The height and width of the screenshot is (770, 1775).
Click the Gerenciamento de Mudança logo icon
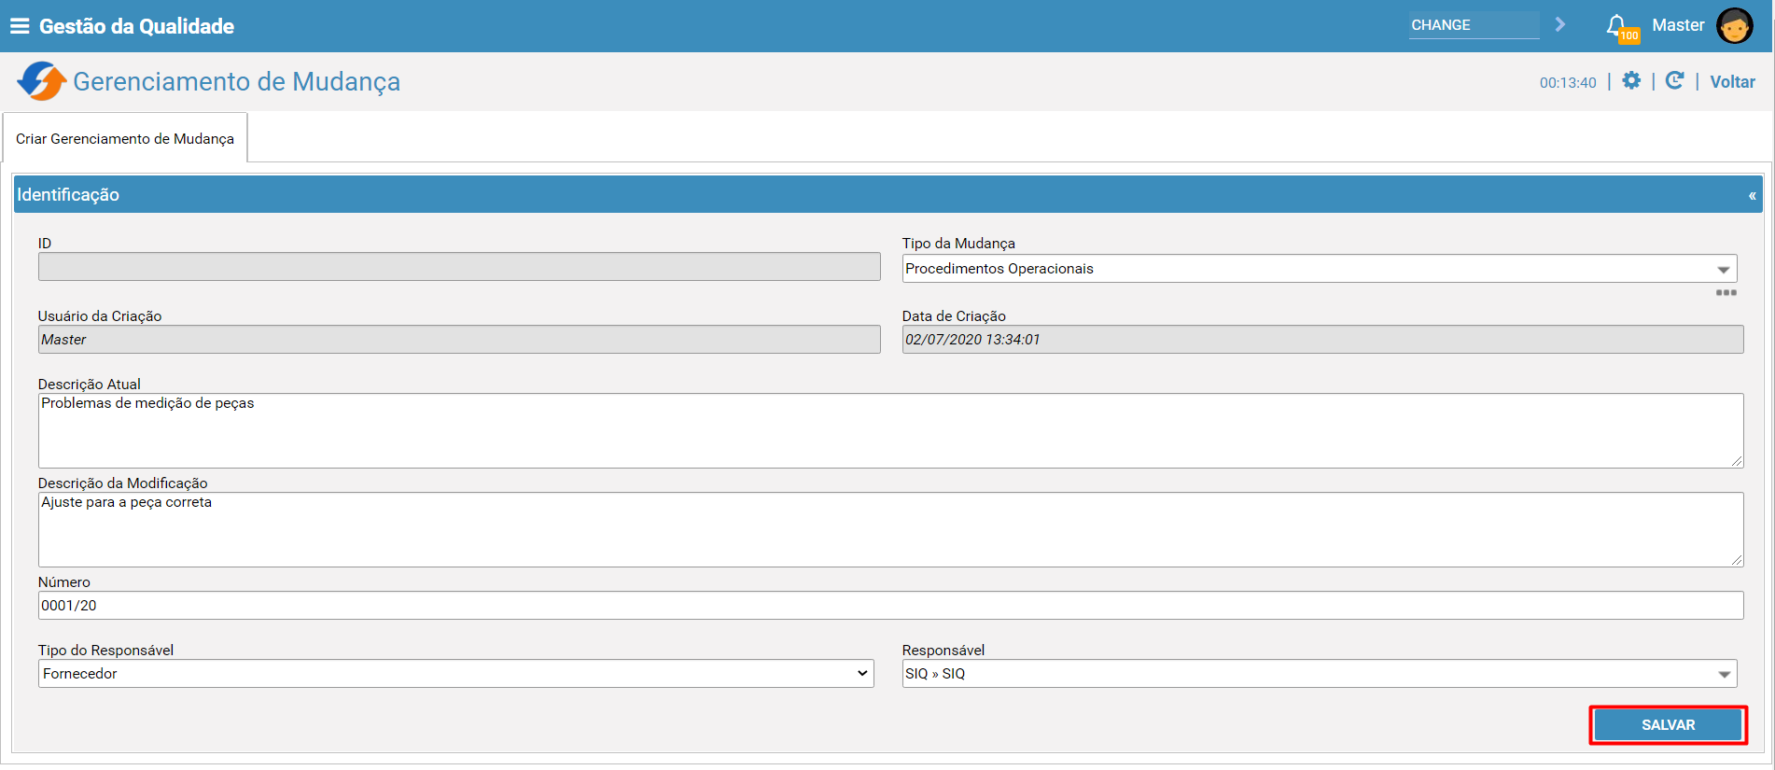point(41,81)
